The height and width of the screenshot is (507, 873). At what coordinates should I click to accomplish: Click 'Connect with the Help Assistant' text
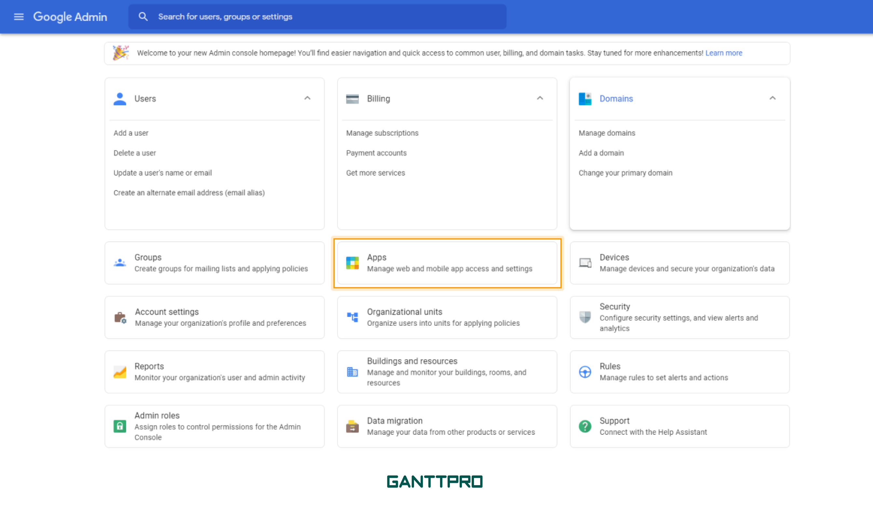click(x=653, y=432)
